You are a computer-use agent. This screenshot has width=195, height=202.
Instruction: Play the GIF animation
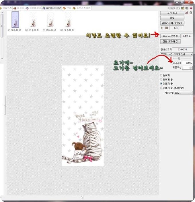click(162, 28)
